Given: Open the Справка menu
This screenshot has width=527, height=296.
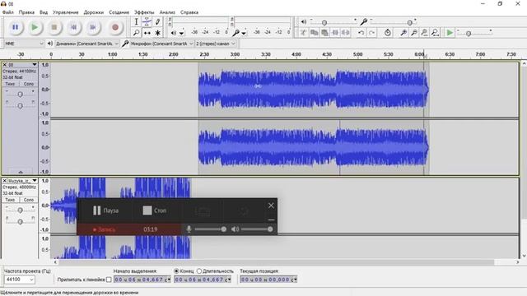Looking at the screenshot, I should coord(189,12).
